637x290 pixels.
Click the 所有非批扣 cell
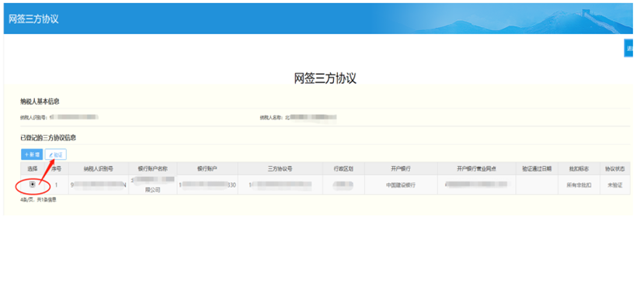point(579,185)
